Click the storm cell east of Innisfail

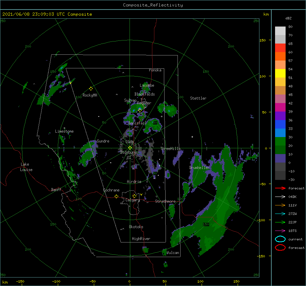[x=153, y=125]
